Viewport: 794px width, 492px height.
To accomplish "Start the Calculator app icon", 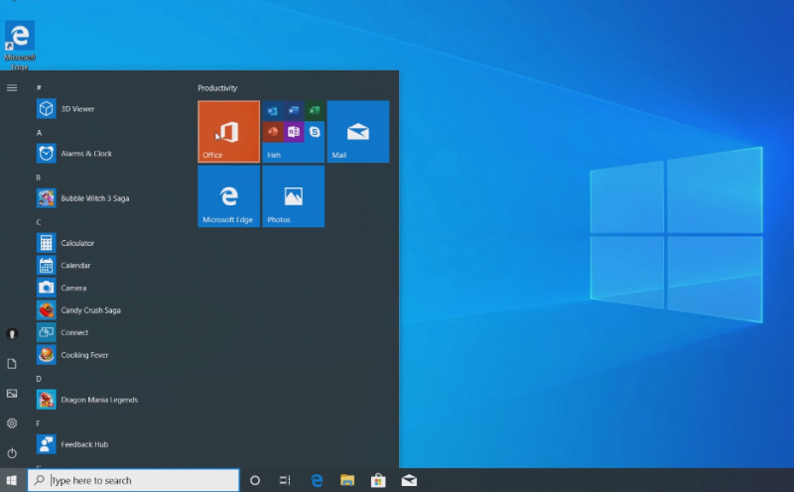I will click(x=46, y=243).
